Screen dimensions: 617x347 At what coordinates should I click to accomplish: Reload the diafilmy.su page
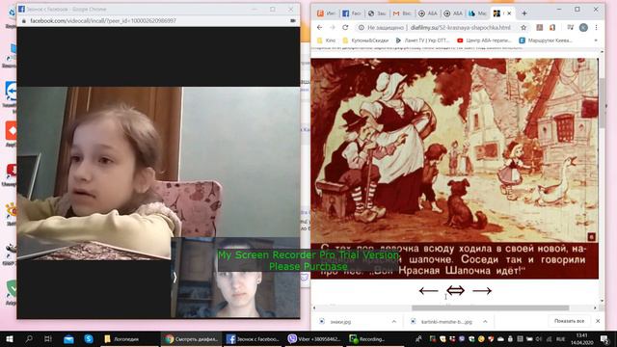click(345, 28)
